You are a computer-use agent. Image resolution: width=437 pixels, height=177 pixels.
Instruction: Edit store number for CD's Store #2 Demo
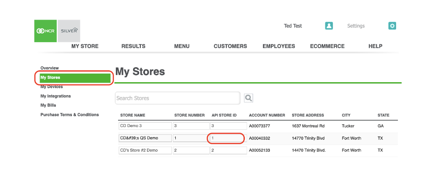[191, 150]
